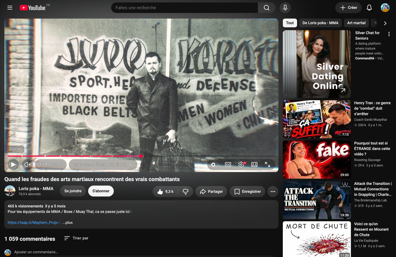Start voice search with the microphone
The width and height of the screenshot is (396, 257).
(x=285, y=8)
